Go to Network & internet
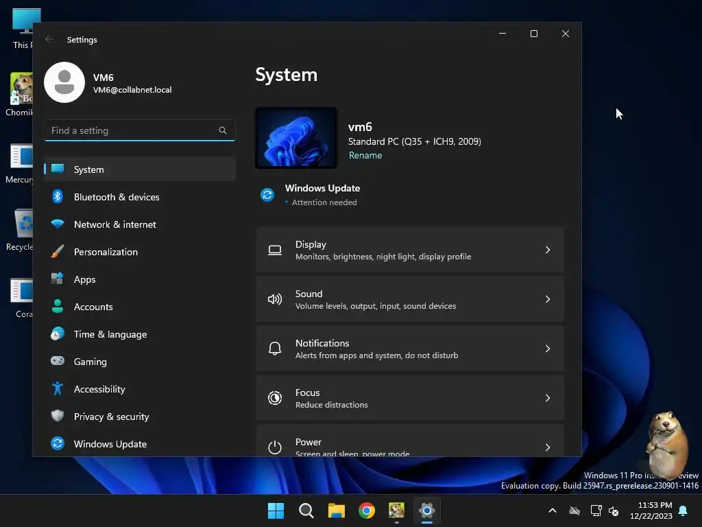 click(140, 224)
